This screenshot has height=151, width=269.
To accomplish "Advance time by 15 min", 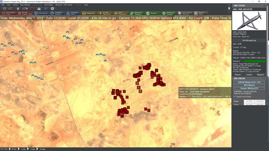I will point(41,149).
